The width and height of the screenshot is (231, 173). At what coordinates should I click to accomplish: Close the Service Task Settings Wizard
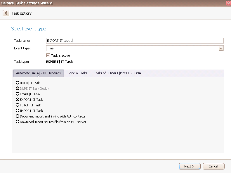[x=228, y=3]
